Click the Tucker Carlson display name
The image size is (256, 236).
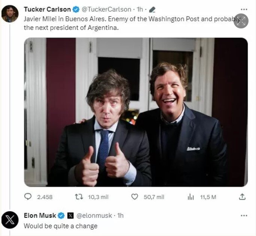pos(47,9)
